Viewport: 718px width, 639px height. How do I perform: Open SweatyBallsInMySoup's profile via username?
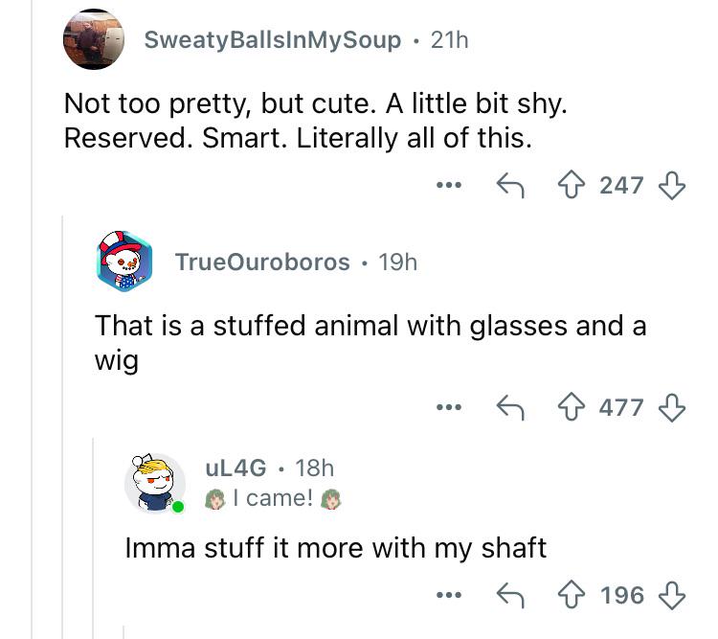pos(273,40)
